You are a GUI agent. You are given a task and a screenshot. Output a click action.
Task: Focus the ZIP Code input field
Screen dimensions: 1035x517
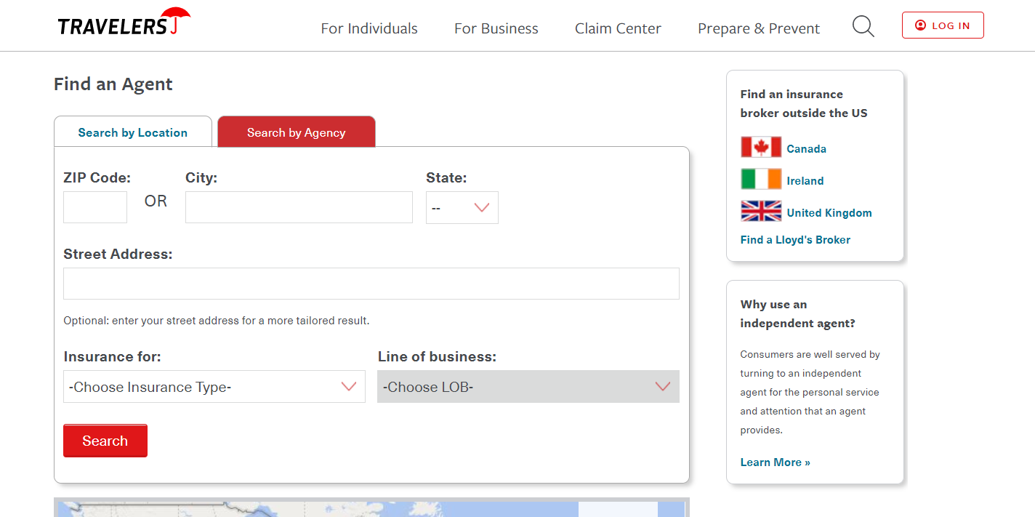click(95, 207)
